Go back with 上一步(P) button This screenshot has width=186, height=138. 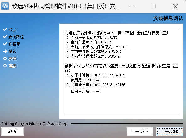click(140, 131)
